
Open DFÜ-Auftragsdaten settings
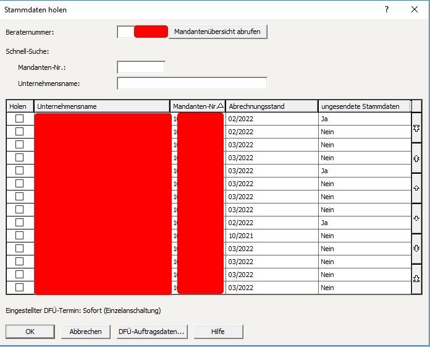(x=152, y=332)
